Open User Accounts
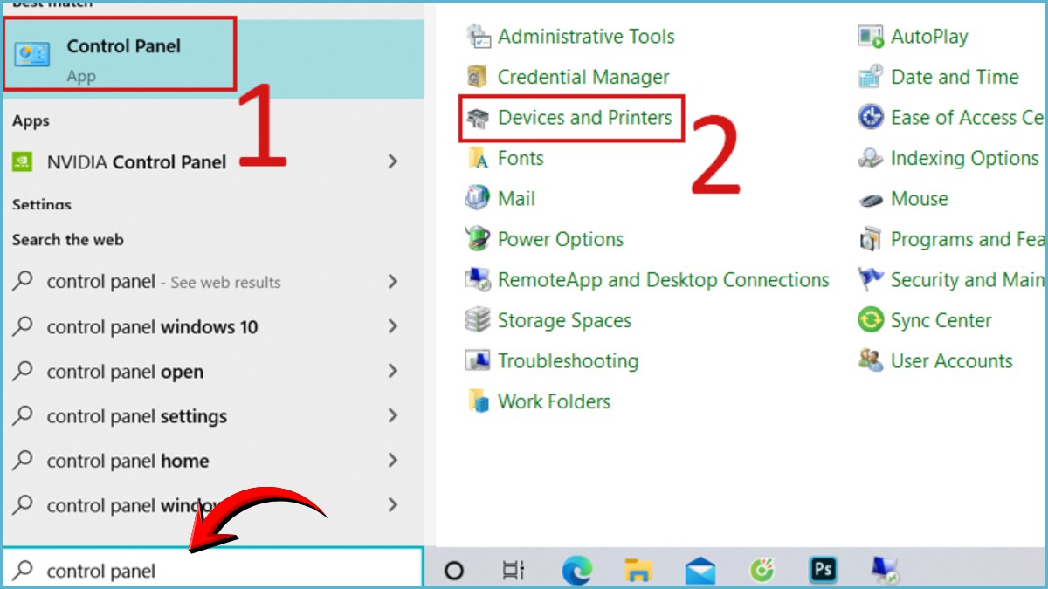This screenshot has height=589, width=1048. coord(951,360)
